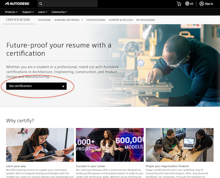Image resolution: width=220 pixels, height=178 pixels.
Task: Open the Products dropdown menu
Action: (11, 12)
